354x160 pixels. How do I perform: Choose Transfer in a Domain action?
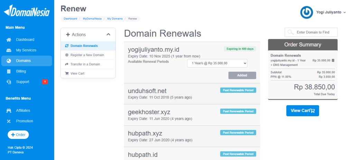pos(85,64)
